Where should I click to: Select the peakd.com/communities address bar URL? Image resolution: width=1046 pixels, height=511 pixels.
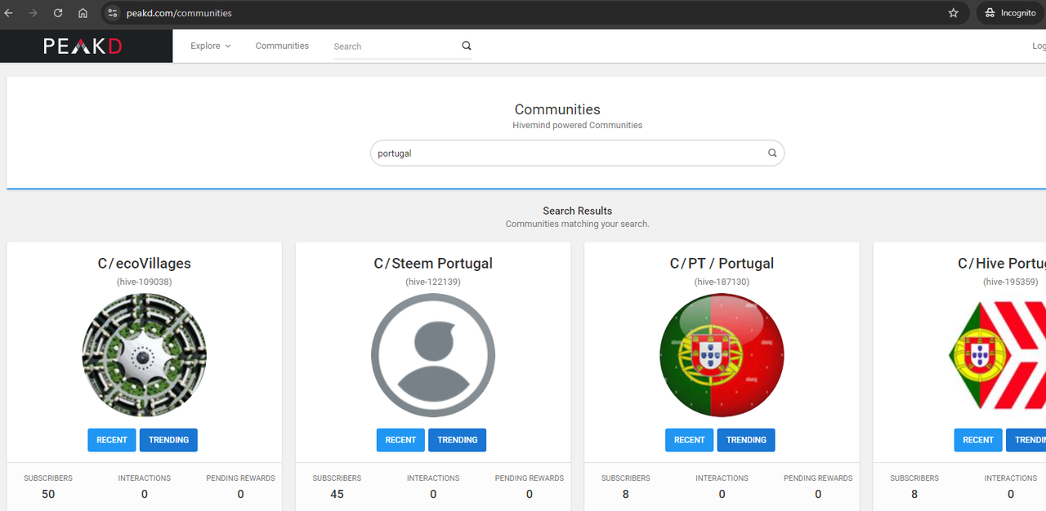179,13
